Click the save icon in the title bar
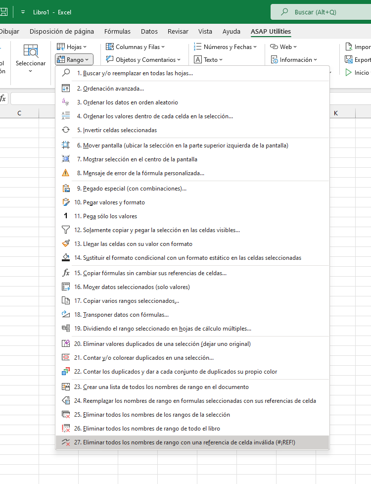The image size is (371, 484). (3, 12)
